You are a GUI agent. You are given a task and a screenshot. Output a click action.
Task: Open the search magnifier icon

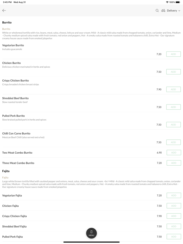157,10
